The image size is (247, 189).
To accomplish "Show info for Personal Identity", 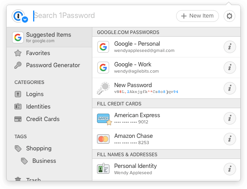I will (x=230, y=169).
